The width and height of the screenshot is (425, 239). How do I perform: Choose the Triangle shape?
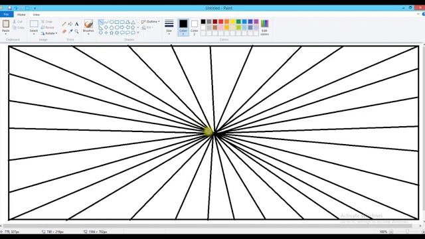pyautogui.click(x=133, y=22)
